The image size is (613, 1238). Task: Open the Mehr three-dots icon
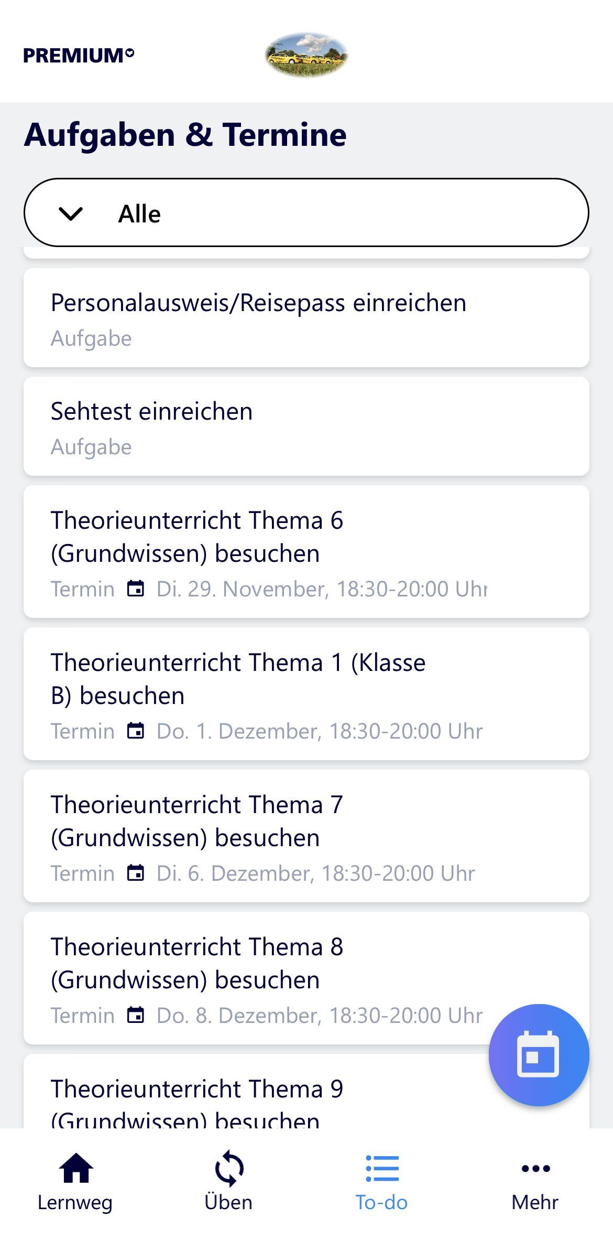535,1169
